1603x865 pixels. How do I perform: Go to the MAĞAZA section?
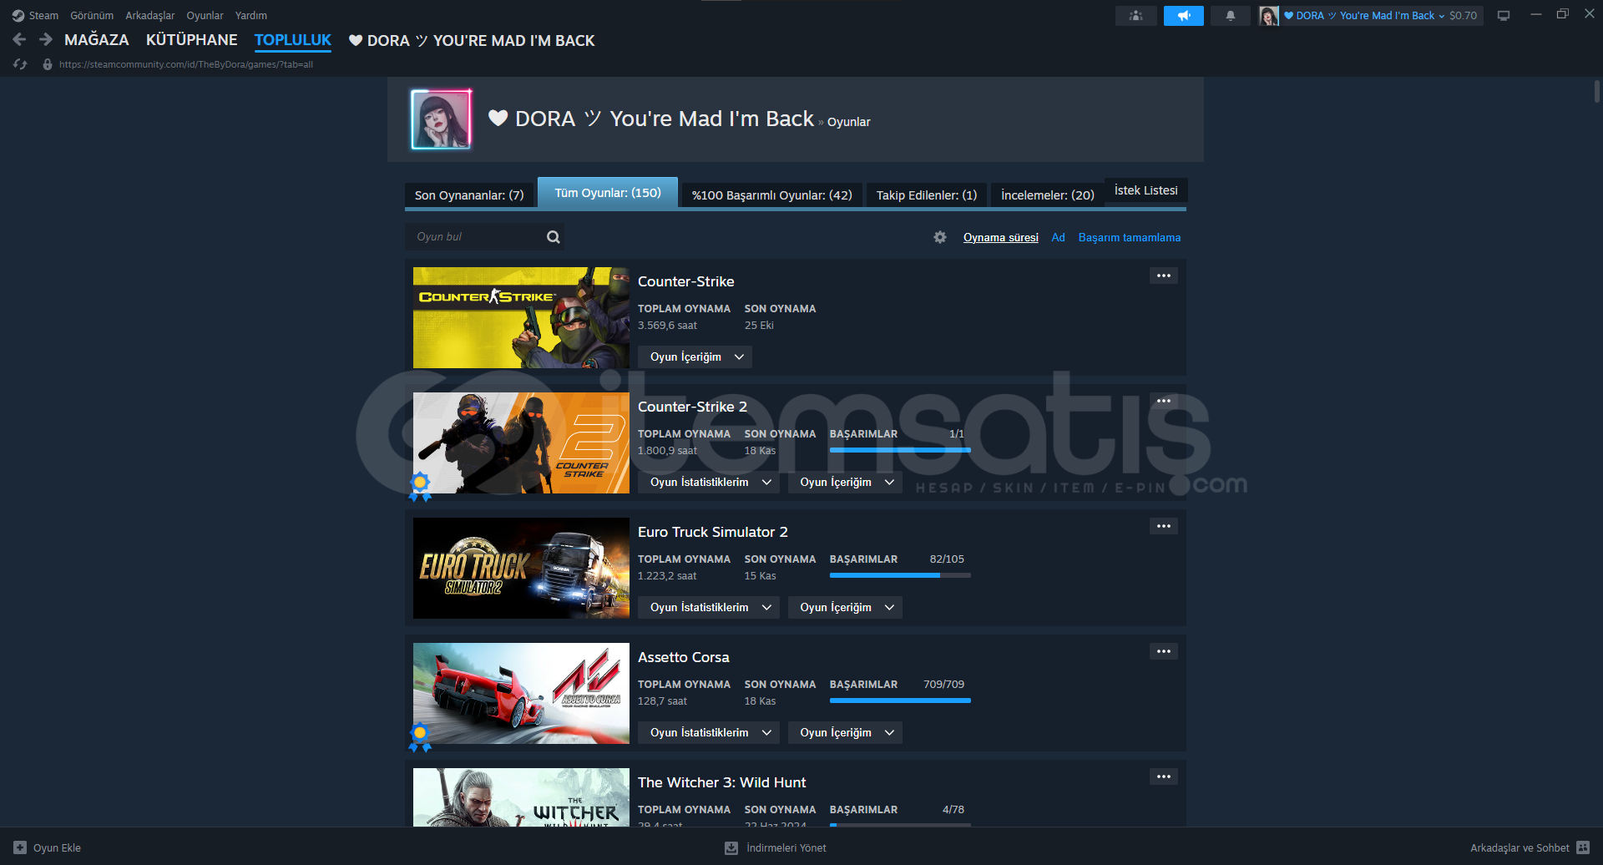pyautogui.click(x=97, y=40)
